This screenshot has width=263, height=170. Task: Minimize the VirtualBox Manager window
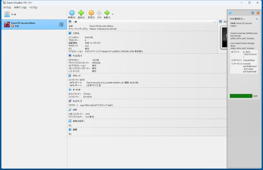tap(241, 3)
